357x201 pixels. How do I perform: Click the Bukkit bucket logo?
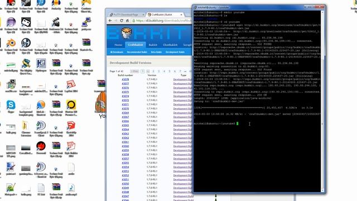126,33
